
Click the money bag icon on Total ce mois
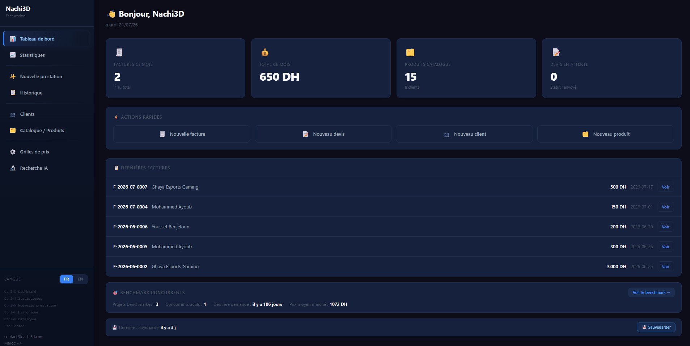[265, 52]
